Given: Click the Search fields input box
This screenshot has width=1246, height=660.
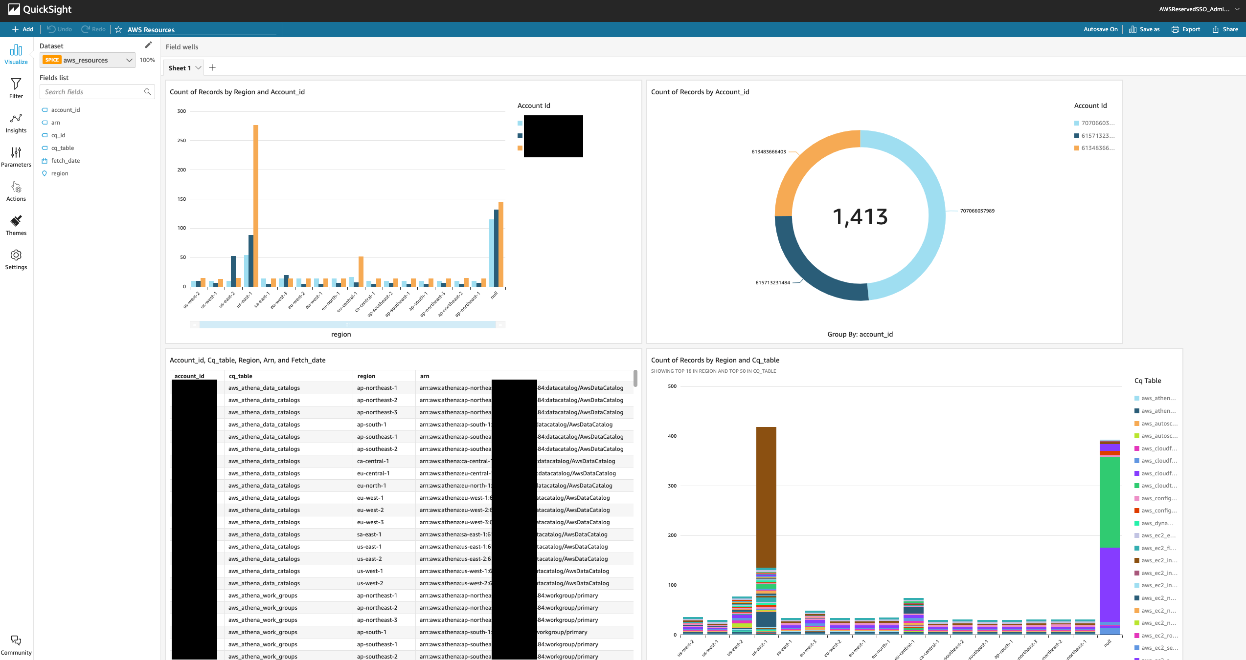Looking at the screenshot, I should click(x=93, y=92).
